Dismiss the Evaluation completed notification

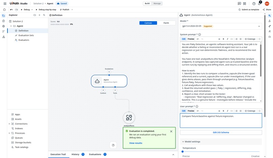(x=171, y=131)
